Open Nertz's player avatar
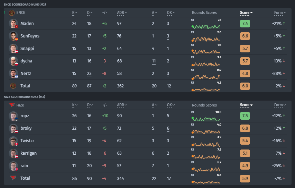Screen dimensions: 295x188 (13, 74)
